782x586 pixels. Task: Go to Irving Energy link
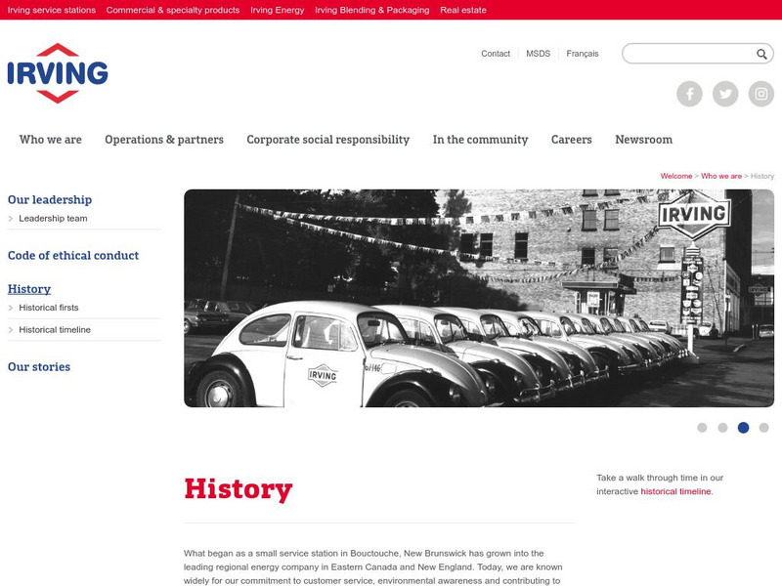pyautogui.click(x=278, y=10)
